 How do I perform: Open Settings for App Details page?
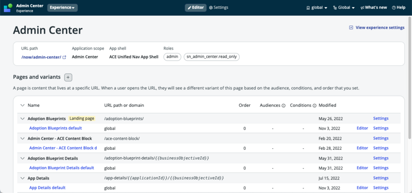[x=381, y=178]
